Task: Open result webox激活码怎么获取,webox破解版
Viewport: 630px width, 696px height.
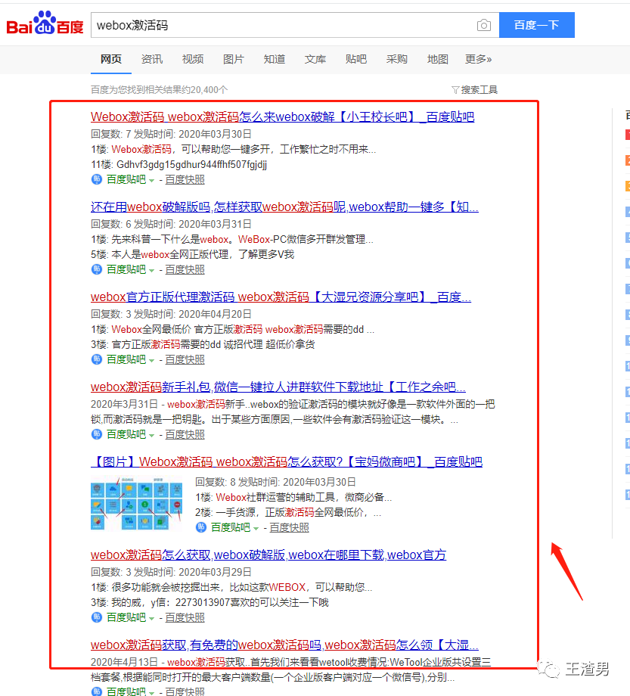Action: [268, 555]
